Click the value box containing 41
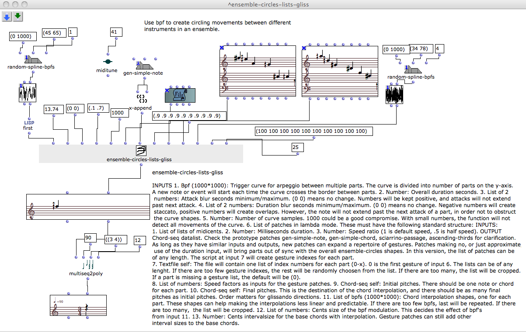526x332 pixels. 115,32
